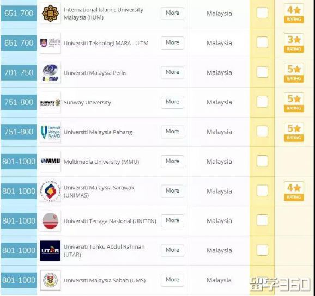Viewport: 315px width, 296px height.
Task: Open the Universiti Teknologi MARA - UiTM link
Action: pos(106,44)
